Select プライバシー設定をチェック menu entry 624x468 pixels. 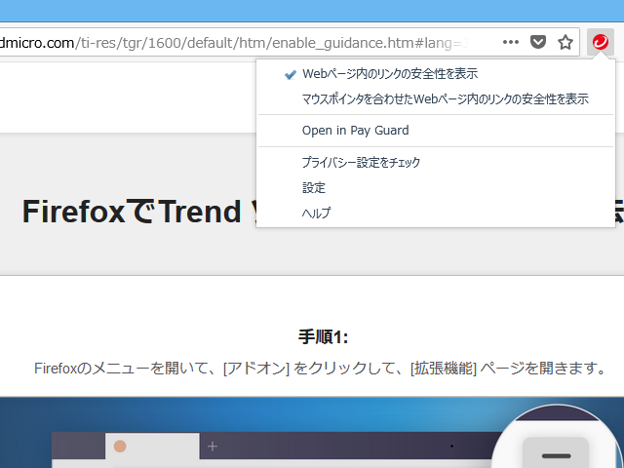coord(436,163)
